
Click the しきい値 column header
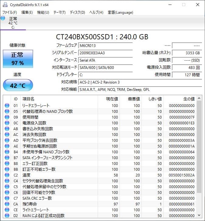click(153, 99)
